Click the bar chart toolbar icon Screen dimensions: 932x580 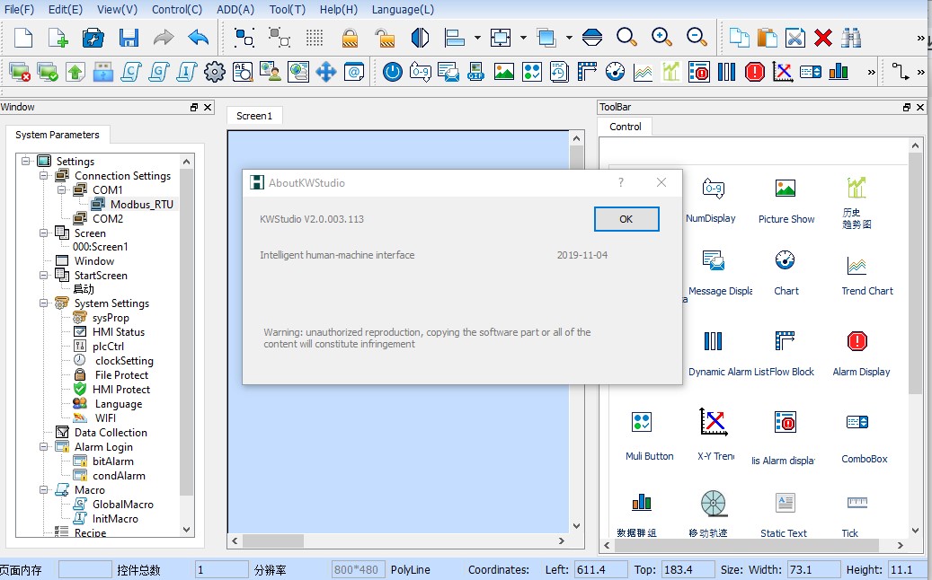pos(839,72)
